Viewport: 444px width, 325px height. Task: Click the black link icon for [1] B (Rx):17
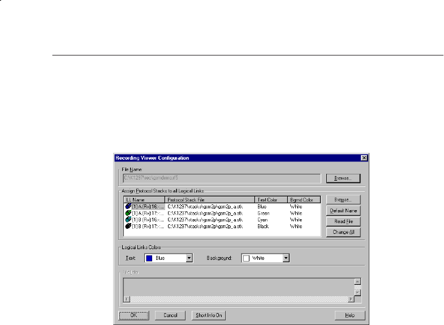pyautogui.click(x=128, y=226)
